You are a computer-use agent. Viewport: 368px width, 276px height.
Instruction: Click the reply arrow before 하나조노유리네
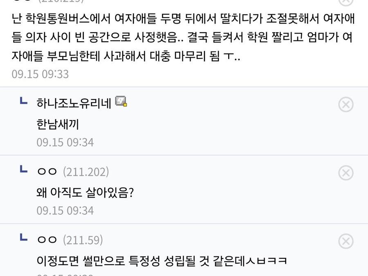pos(24,101)
